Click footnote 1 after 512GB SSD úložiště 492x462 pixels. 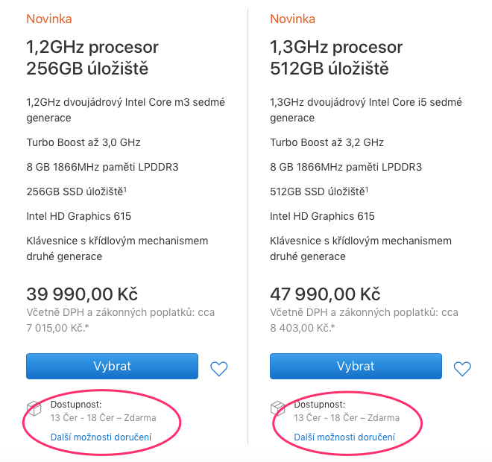pos(368,189)
